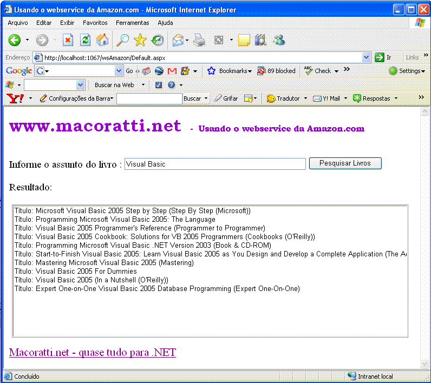The width and height of the screenshot is (431, 383).
Task: Select result Visual Basic 2005 Cookbook
Action: [x=165, y=236]
